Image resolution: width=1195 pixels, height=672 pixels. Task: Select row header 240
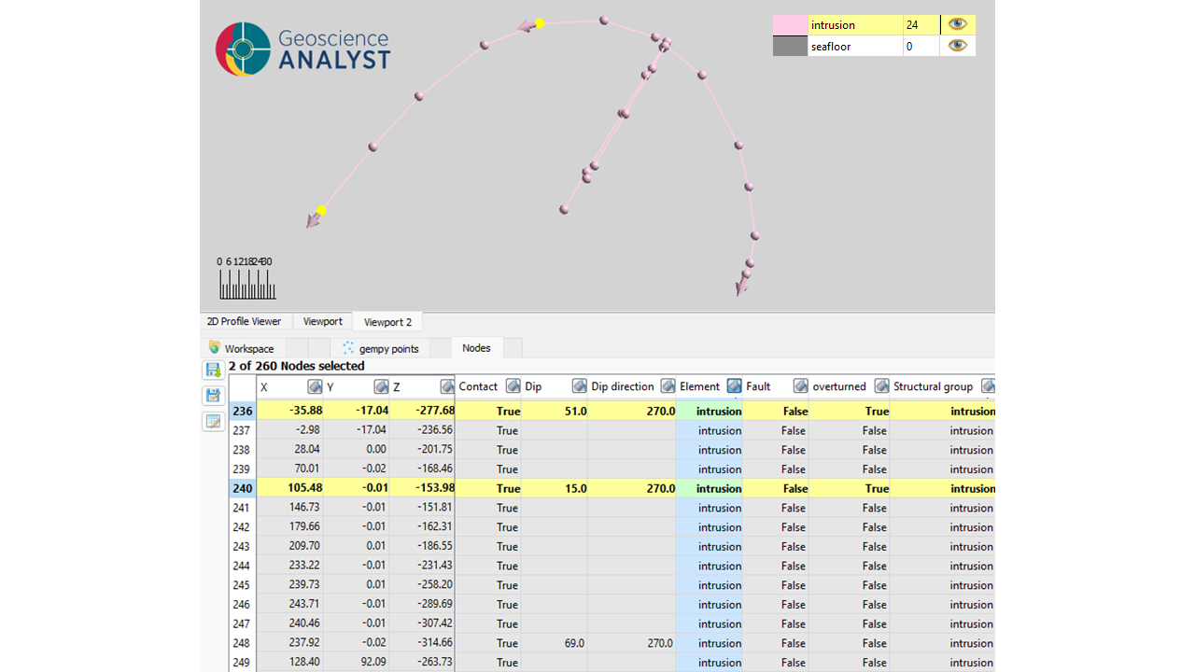point(243,488)
